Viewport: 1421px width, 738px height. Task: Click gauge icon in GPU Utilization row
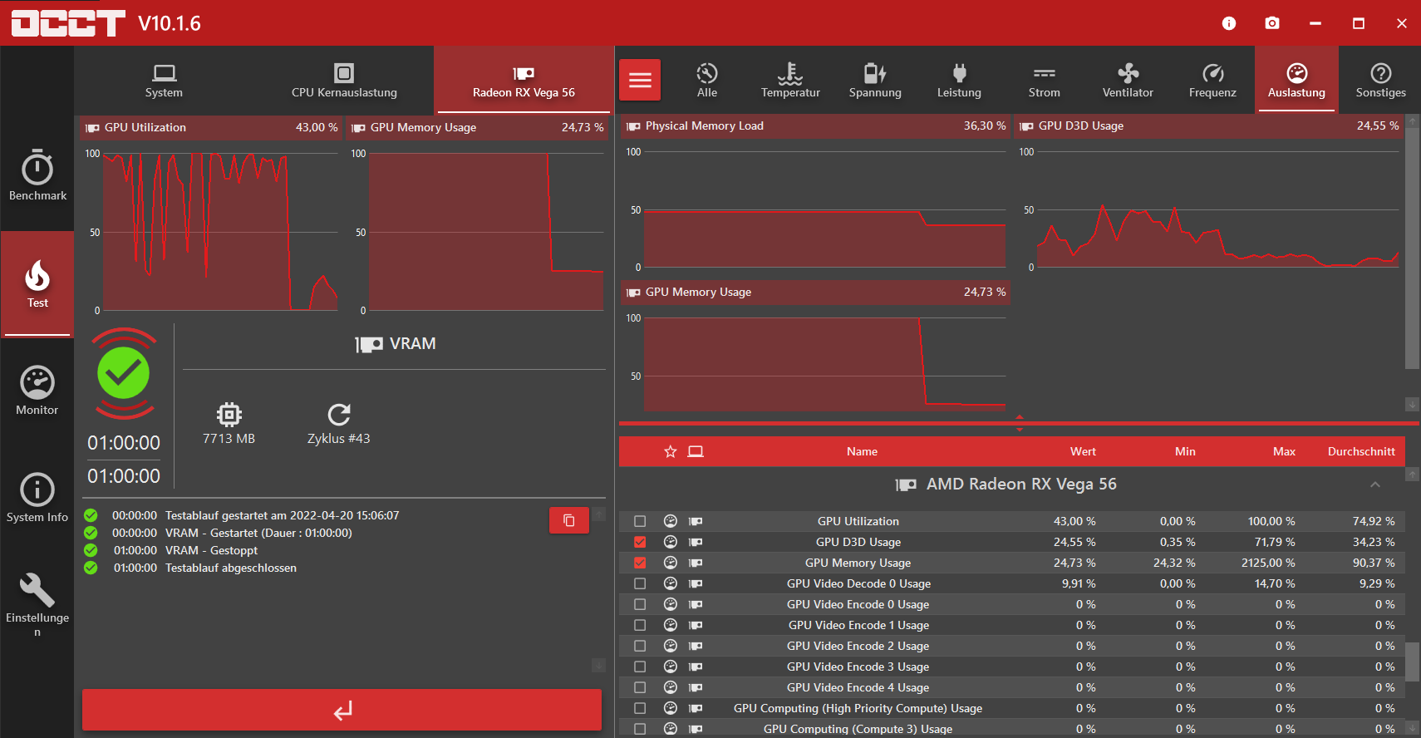click(671, 521)
